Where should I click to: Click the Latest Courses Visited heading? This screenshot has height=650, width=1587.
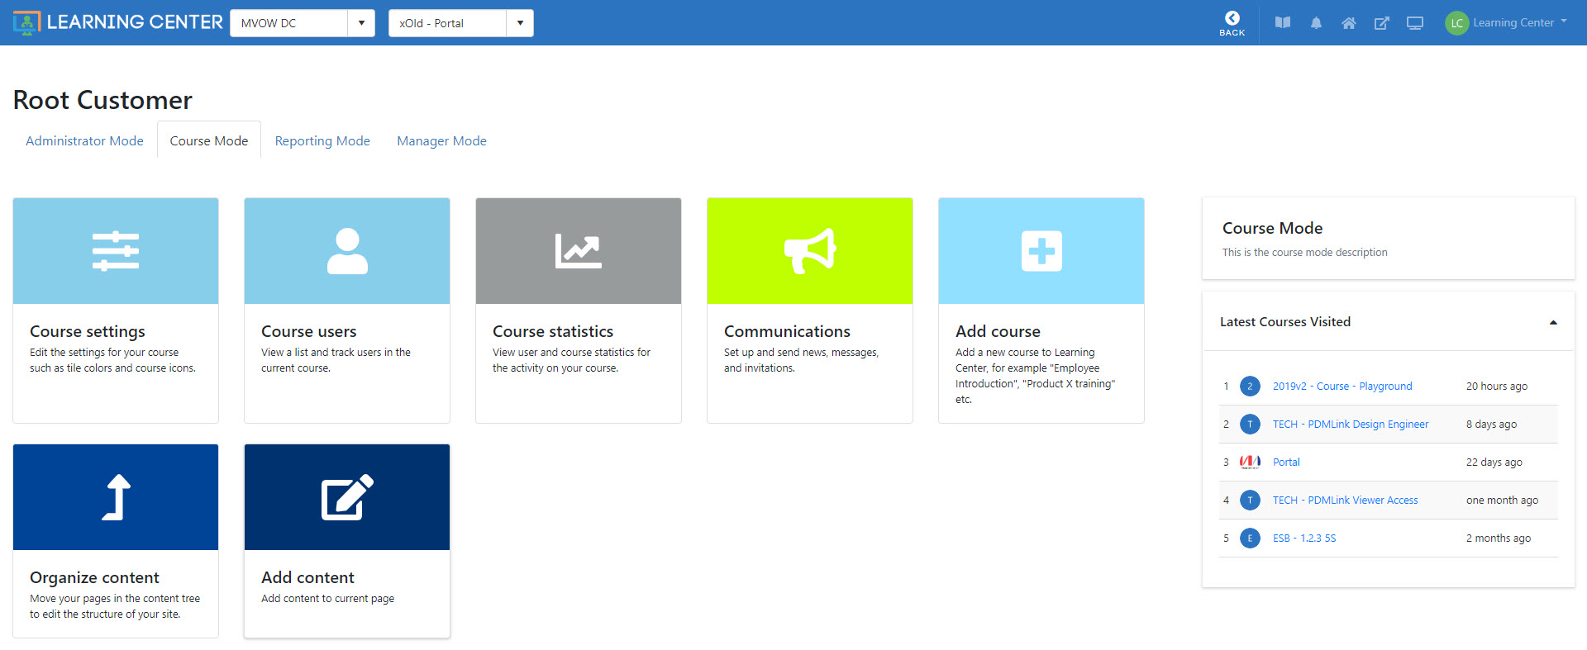[1285, 322]
